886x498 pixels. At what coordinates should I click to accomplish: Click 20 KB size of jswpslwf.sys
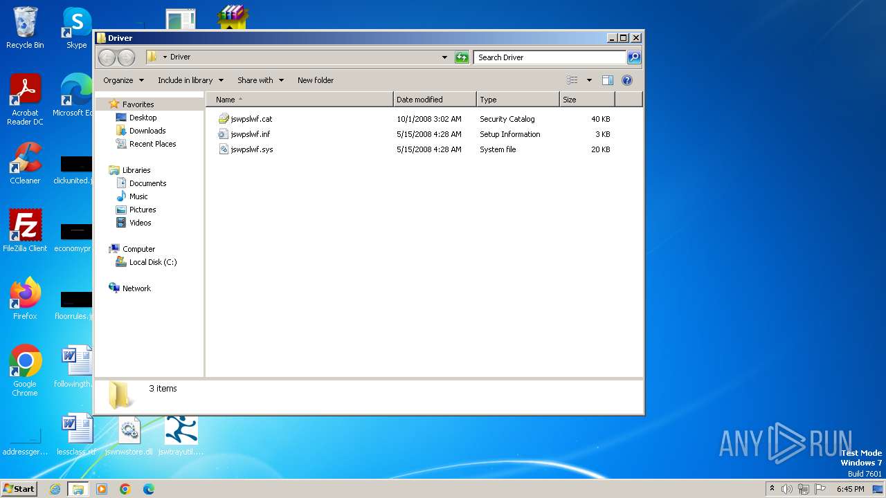(x=600, y=149)
